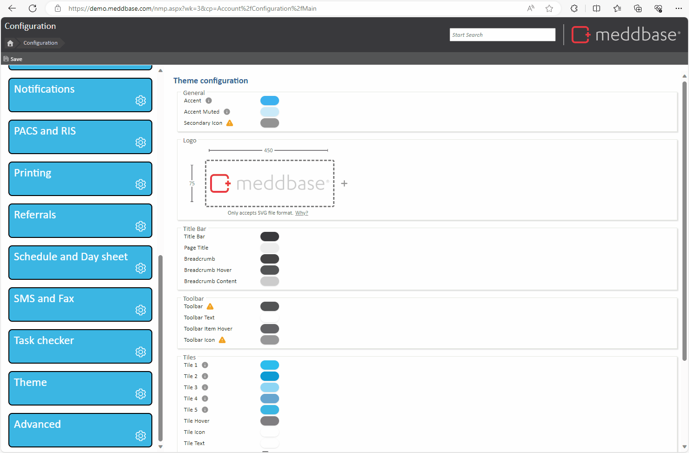Click the warning icon next to Secondary Icon
The width and height of the screenshot is (689, 453).
pyautogui.click(x=230, y=123)
